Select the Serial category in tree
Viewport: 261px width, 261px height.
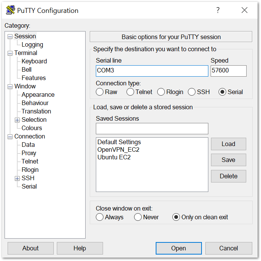pos(29,187)
